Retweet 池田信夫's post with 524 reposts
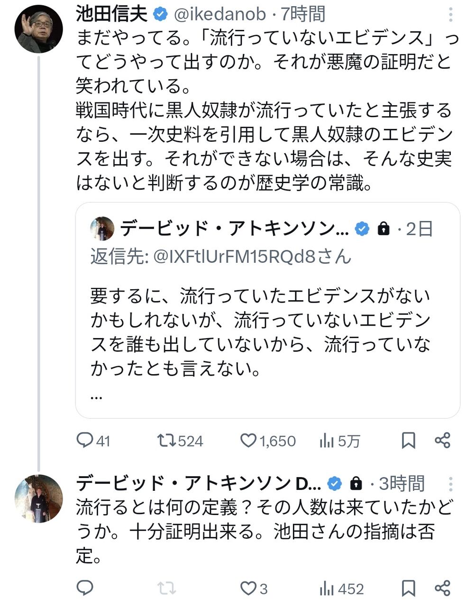475x607 pixels. pyautogui.click(x=166, y=441)
